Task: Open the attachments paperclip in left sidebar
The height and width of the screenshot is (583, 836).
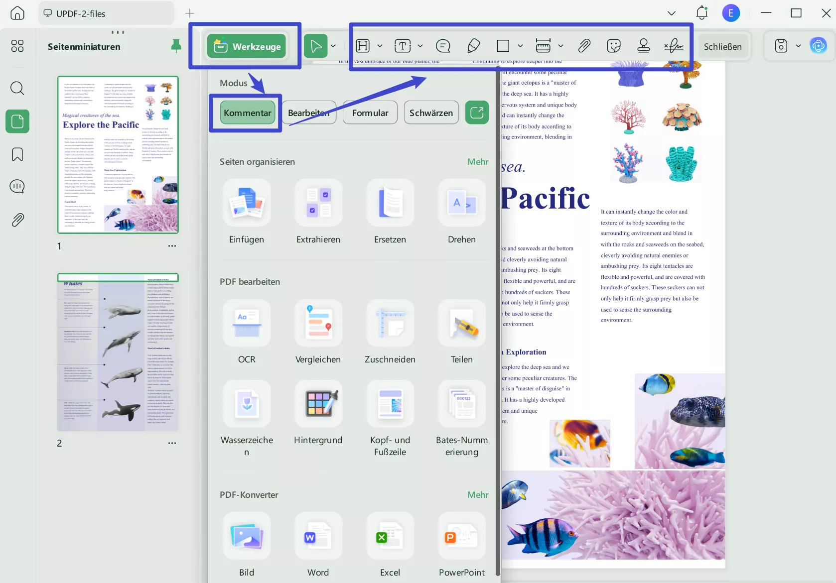Action: (x=17, y=220)
